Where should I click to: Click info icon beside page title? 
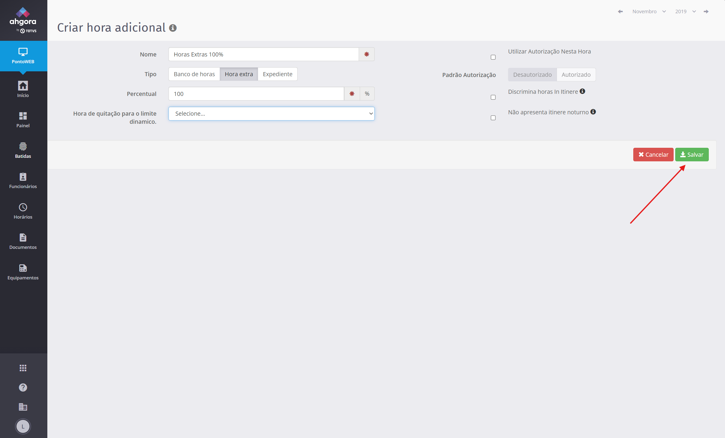[x=173, y=28]
